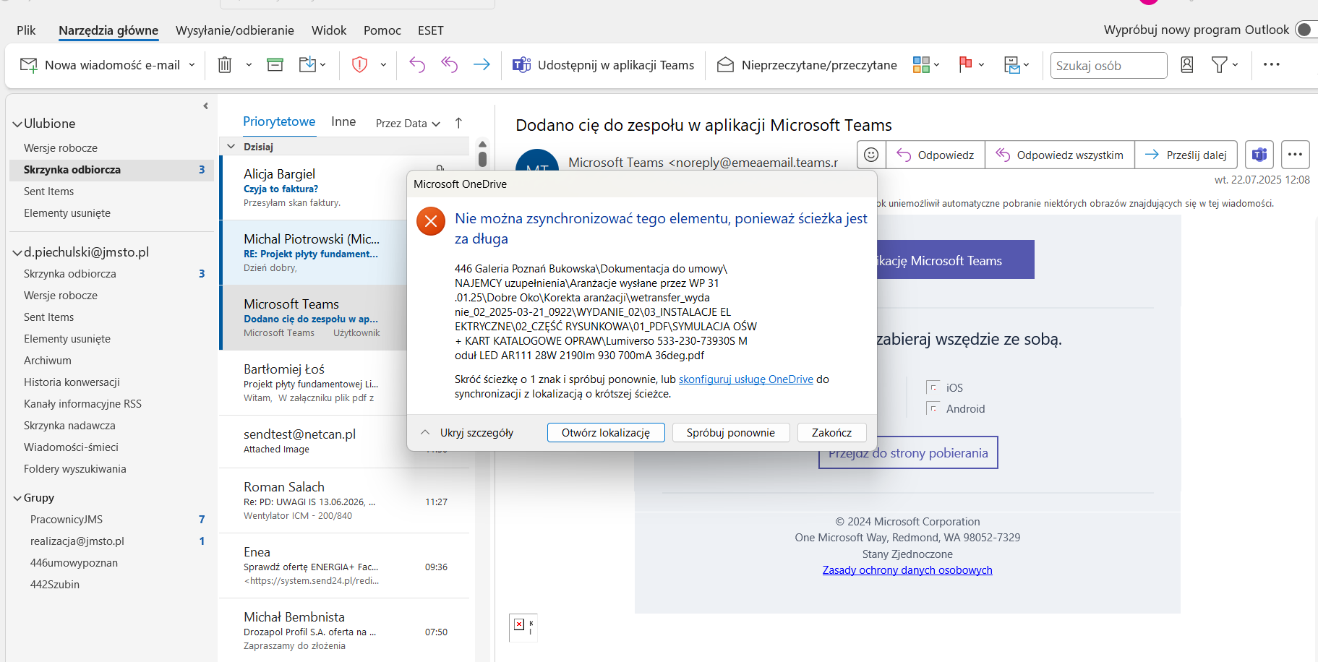Click the emoji reaction icon in the message header
1318x662 pixels.
871,155
